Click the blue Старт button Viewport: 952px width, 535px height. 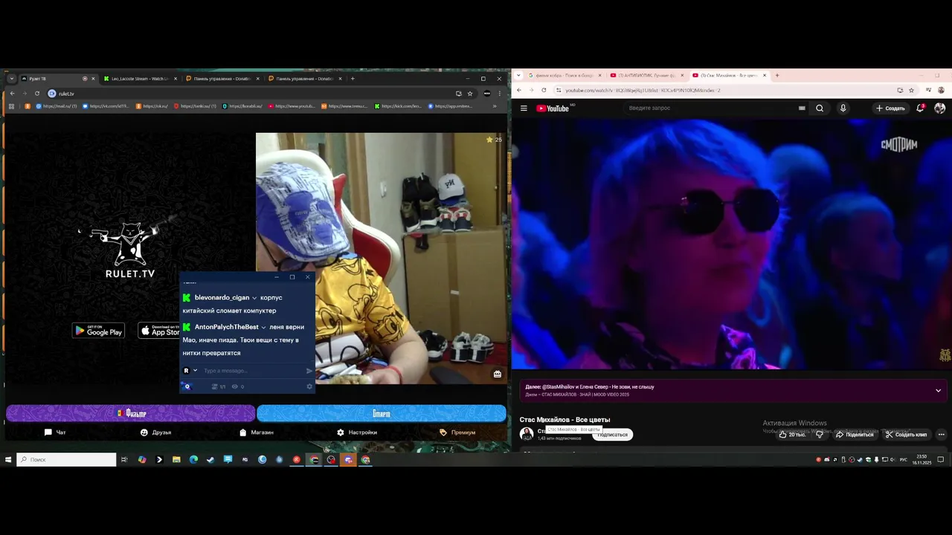click(x=382, y=413)
